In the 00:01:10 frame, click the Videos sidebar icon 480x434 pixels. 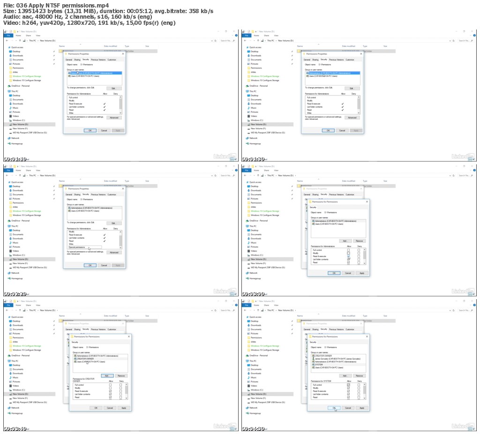10,116
